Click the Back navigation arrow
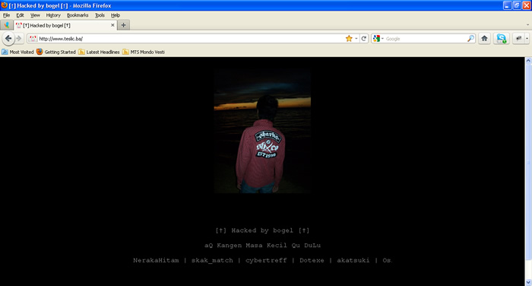532x286 pixels. pos(8,38)
